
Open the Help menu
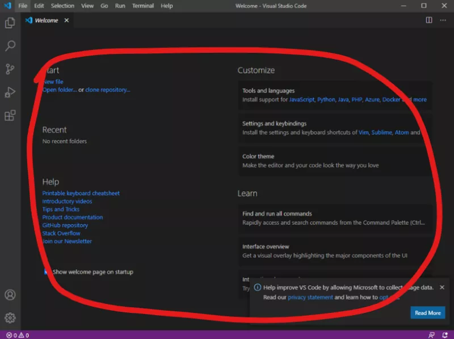pos(166,6)
